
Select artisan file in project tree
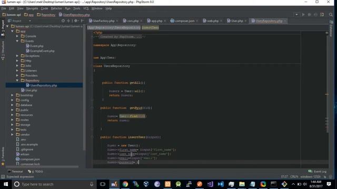(23, 154)
